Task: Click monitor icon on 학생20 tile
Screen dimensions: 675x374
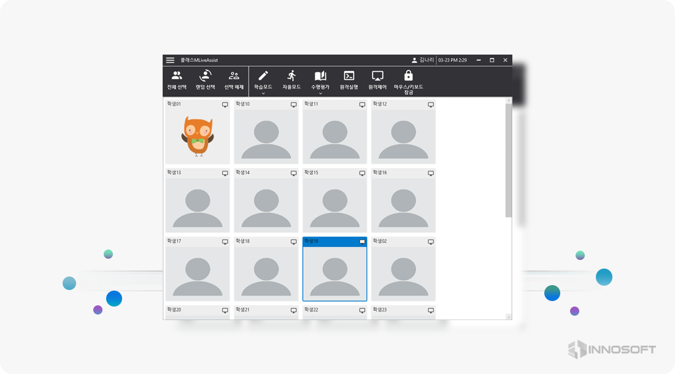Action: pos(225,310)
